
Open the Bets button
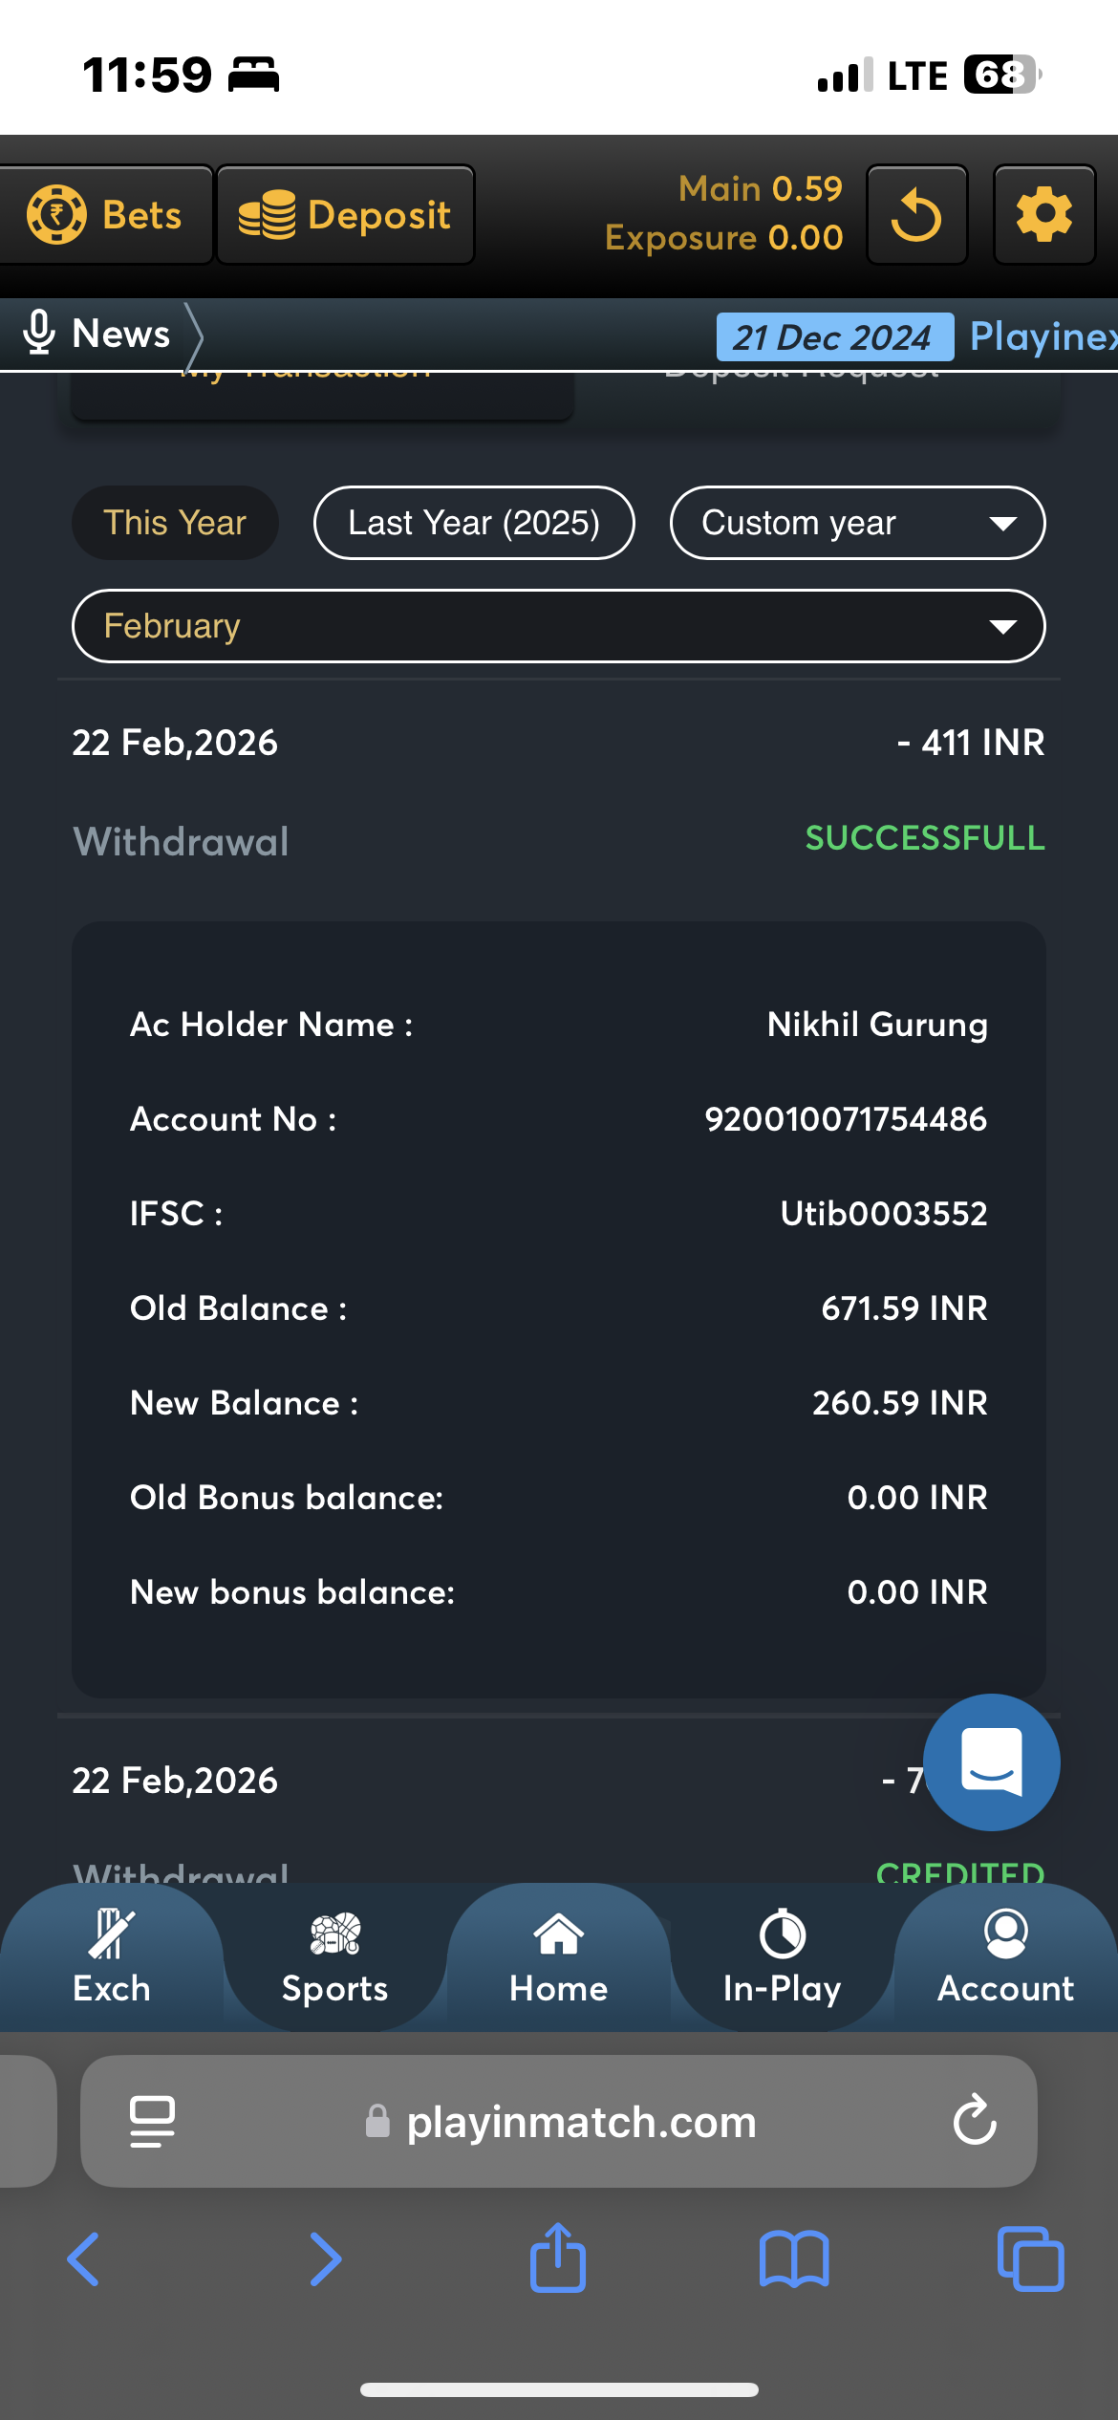pos(105,215)
